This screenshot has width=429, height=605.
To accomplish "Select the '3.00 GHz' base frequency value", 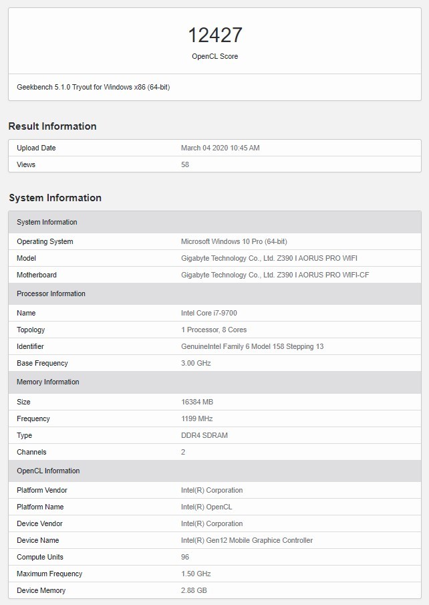I will click(x=196, y=363).
